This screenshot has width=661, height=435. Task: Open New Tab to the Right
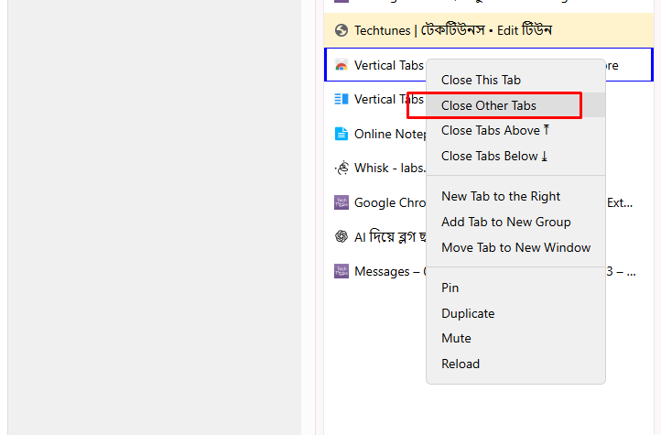515,196
